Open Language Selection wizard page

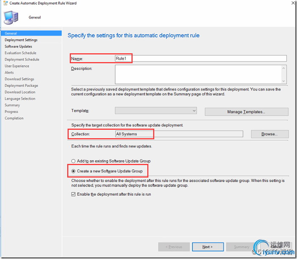[x=20, y=99]
